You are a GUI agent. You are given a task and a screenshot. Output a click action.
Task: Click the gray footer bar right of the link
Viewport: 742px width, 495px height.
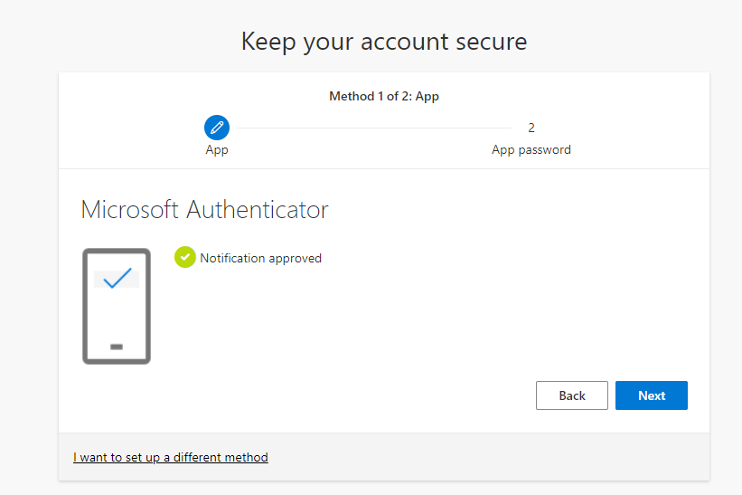[x=487, y=457]
